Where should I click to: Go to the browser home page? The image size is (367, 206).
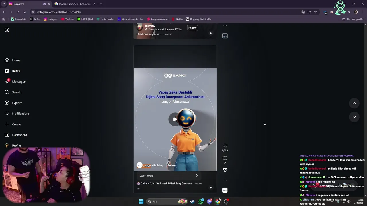[25, 12]
